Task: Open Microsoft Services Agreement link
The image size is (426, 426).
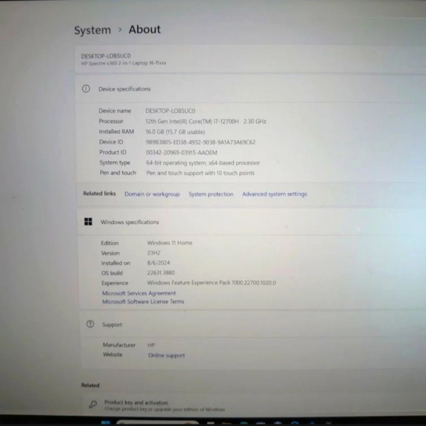Action: point(139,293)
